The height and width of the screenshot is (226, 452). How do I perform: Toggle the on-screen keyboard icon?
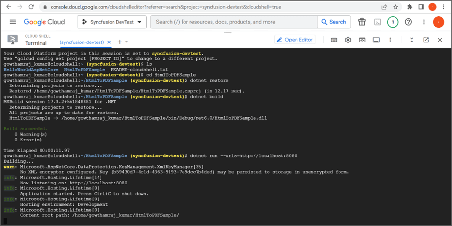pos(334,40)
